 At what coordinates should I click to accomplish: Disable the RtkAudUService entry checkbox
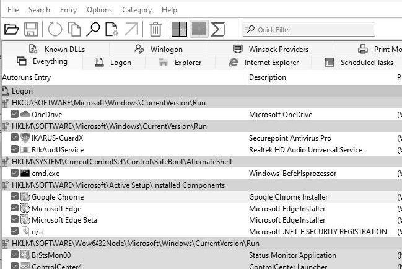(x=14, y=149)
